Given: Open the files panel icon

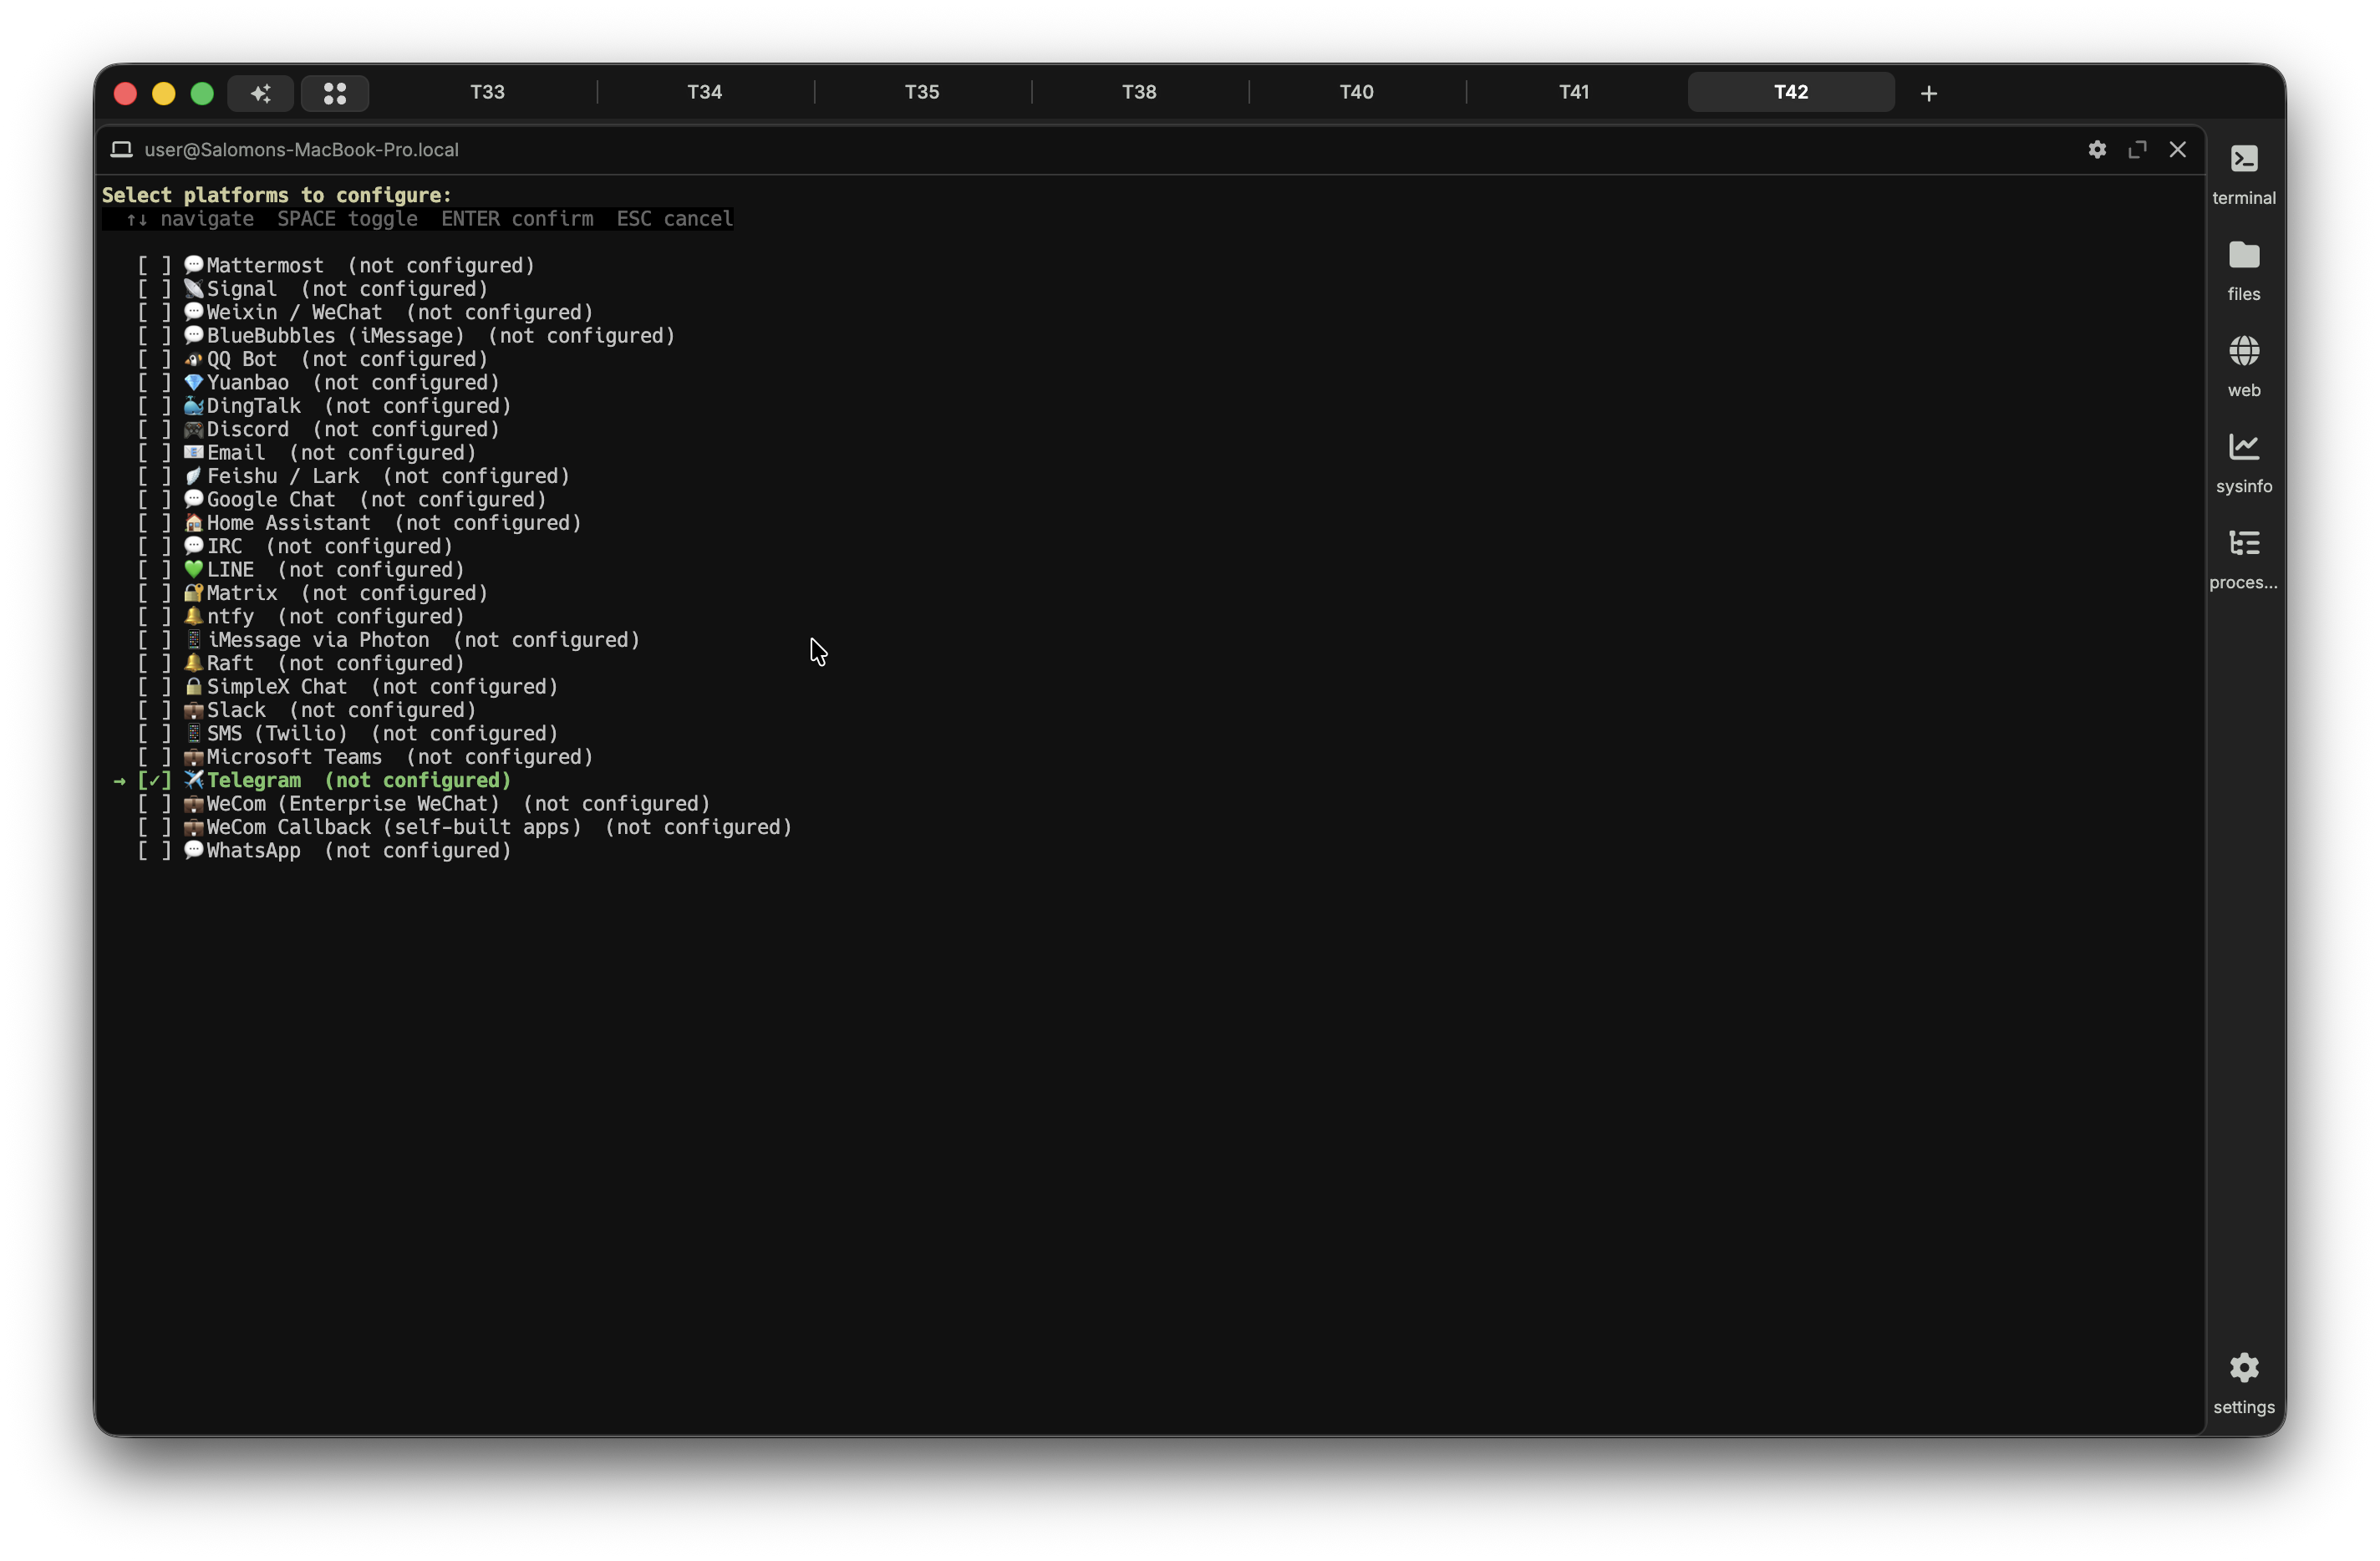Looking at the screenshot, I should (x=2243, y=255).
